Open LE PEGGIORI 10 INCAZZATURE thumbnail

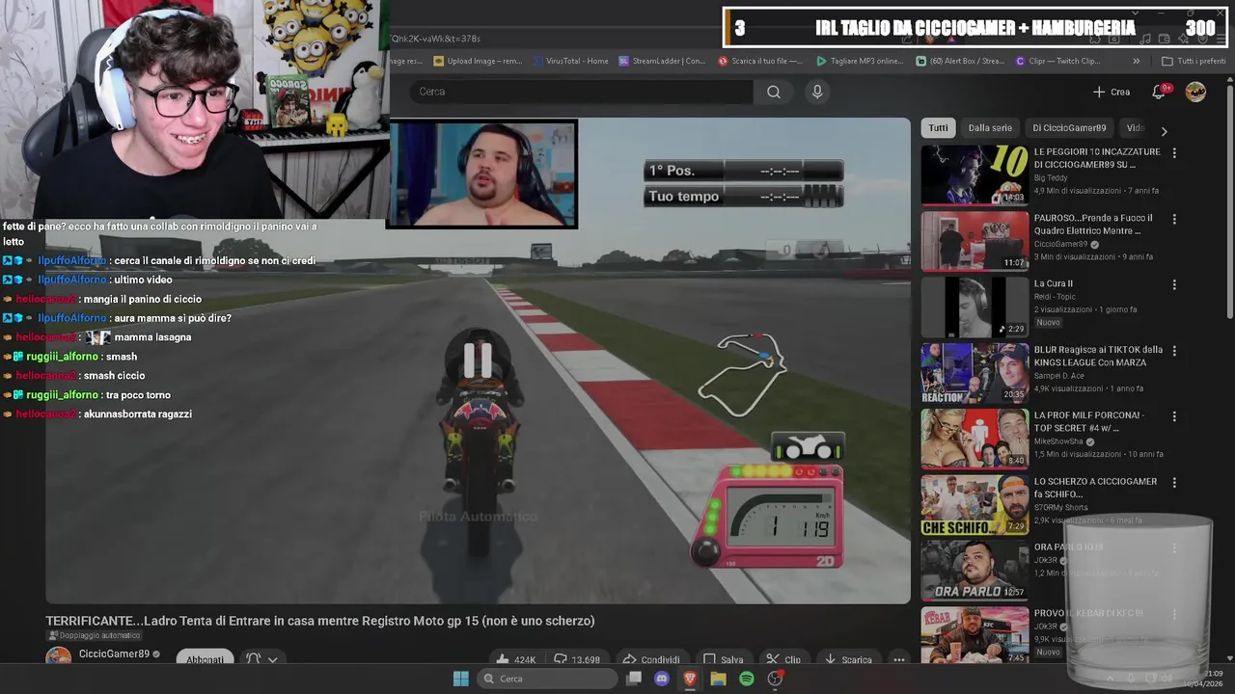pyautogui.click(x=974, y=175)
